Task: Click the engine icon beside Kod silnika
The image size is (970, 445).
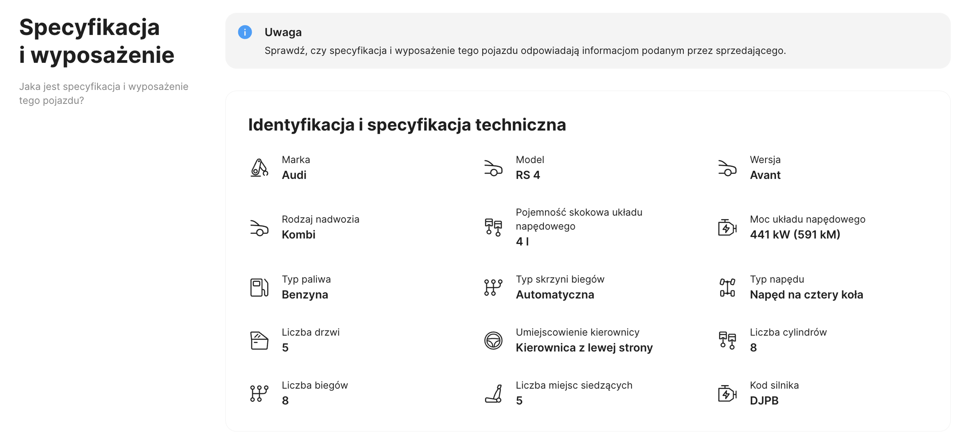Action: point(727,394)
